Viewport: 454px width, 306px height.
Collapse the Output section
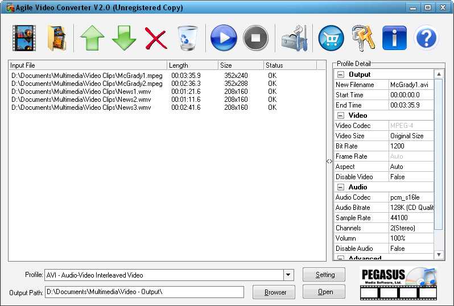click(x=341, y=75)
